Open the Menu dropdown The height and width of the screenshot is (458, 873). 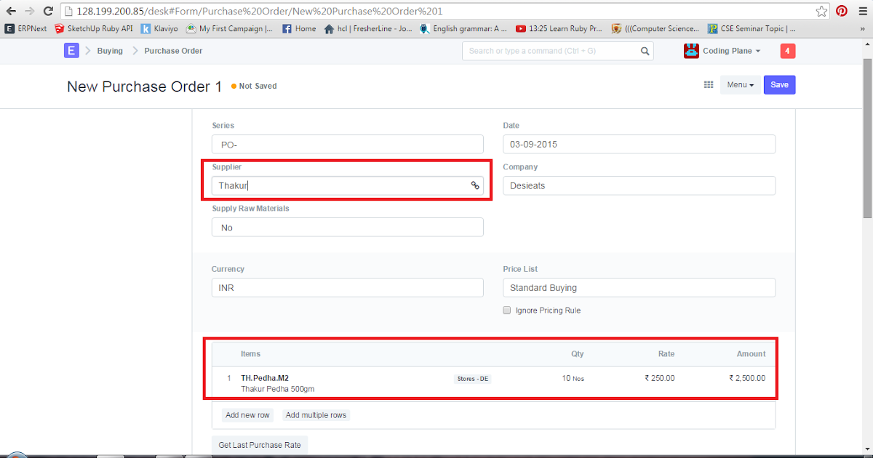coord(739,84)
